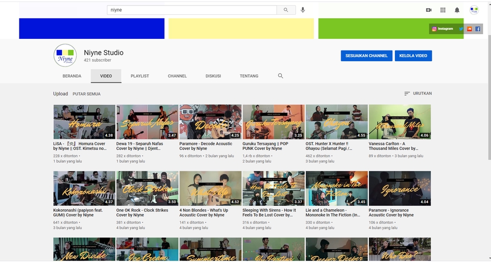Open the SoundCloud icon on banner
Viewport: 491px width, 262px height.
pyautogui.click(x=469, y=29)
